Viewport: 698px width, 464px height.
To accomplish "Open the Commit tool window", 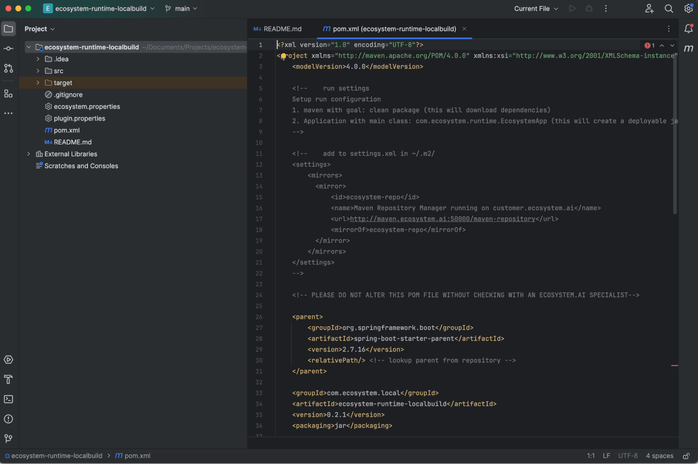I will 8,48.
